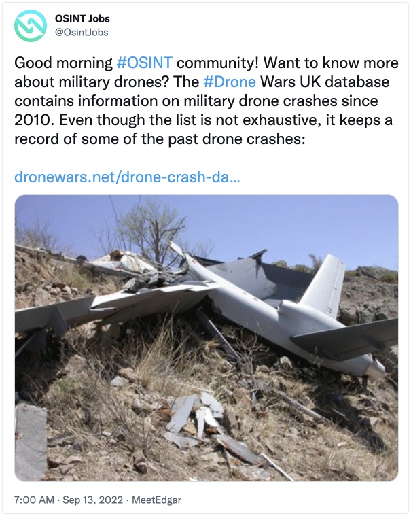Open the #OSINT hashtag
Image resolution: width=411 pixels, height=516 pixels.
(x=144, y=63)
